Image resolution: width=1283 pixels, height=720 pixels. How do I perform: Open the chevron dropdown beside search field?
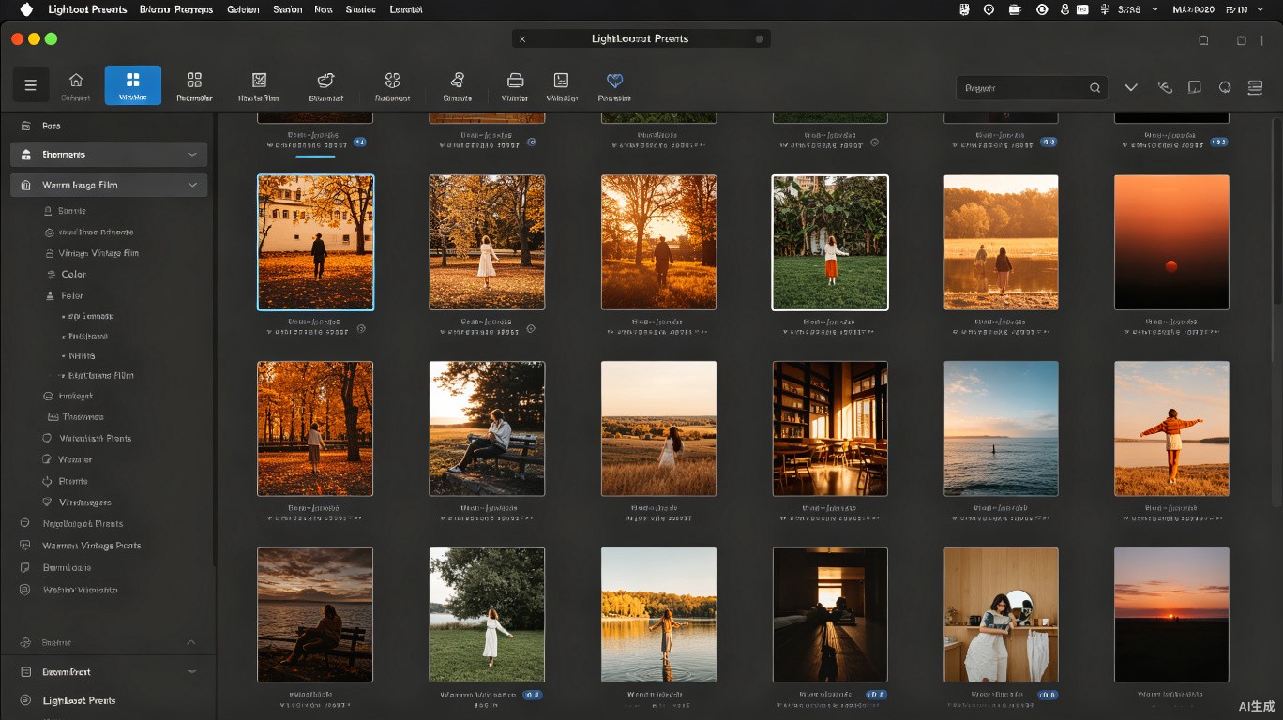tap(1131, 87)
